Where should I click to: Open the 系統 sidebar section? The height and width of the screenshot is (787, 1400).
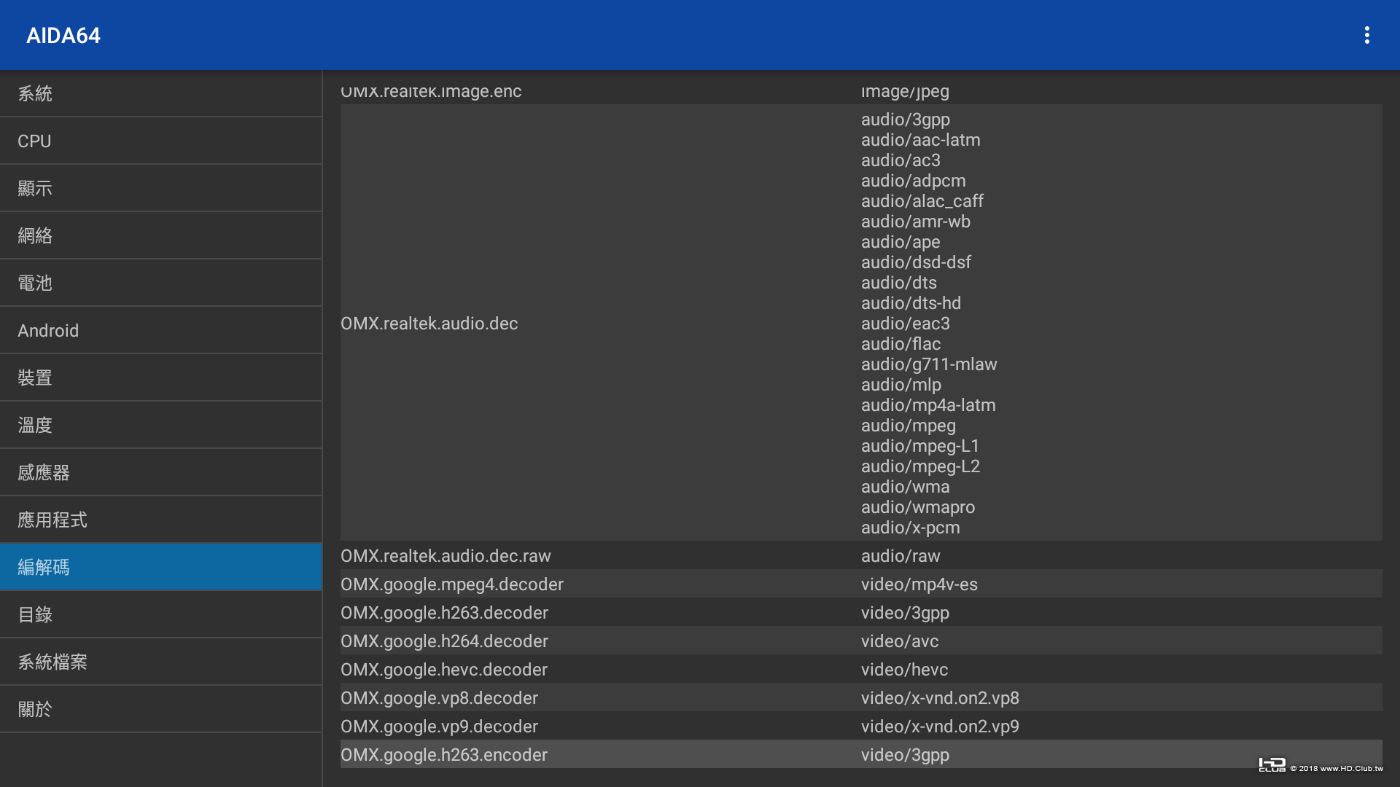click(x=160, y=93)
